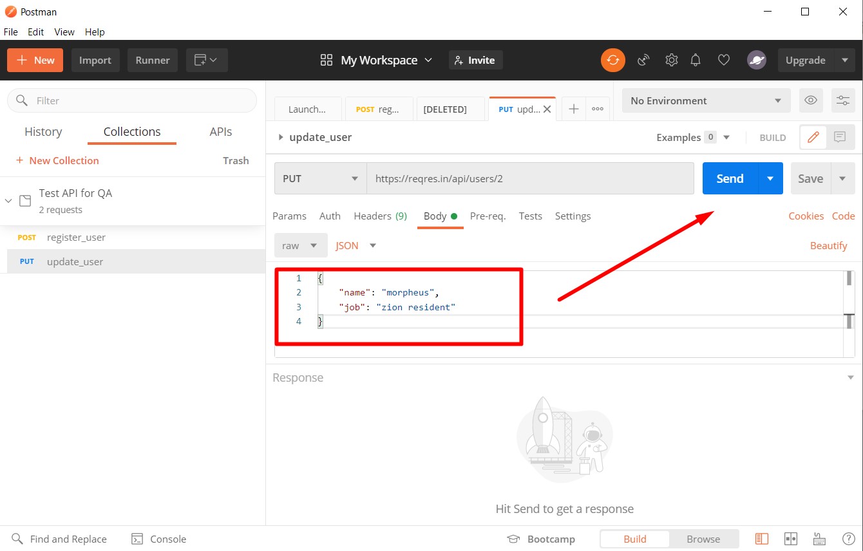Click the heart icon in header
Viewport: 863px width, 551px height.
(x=724, y=60)
